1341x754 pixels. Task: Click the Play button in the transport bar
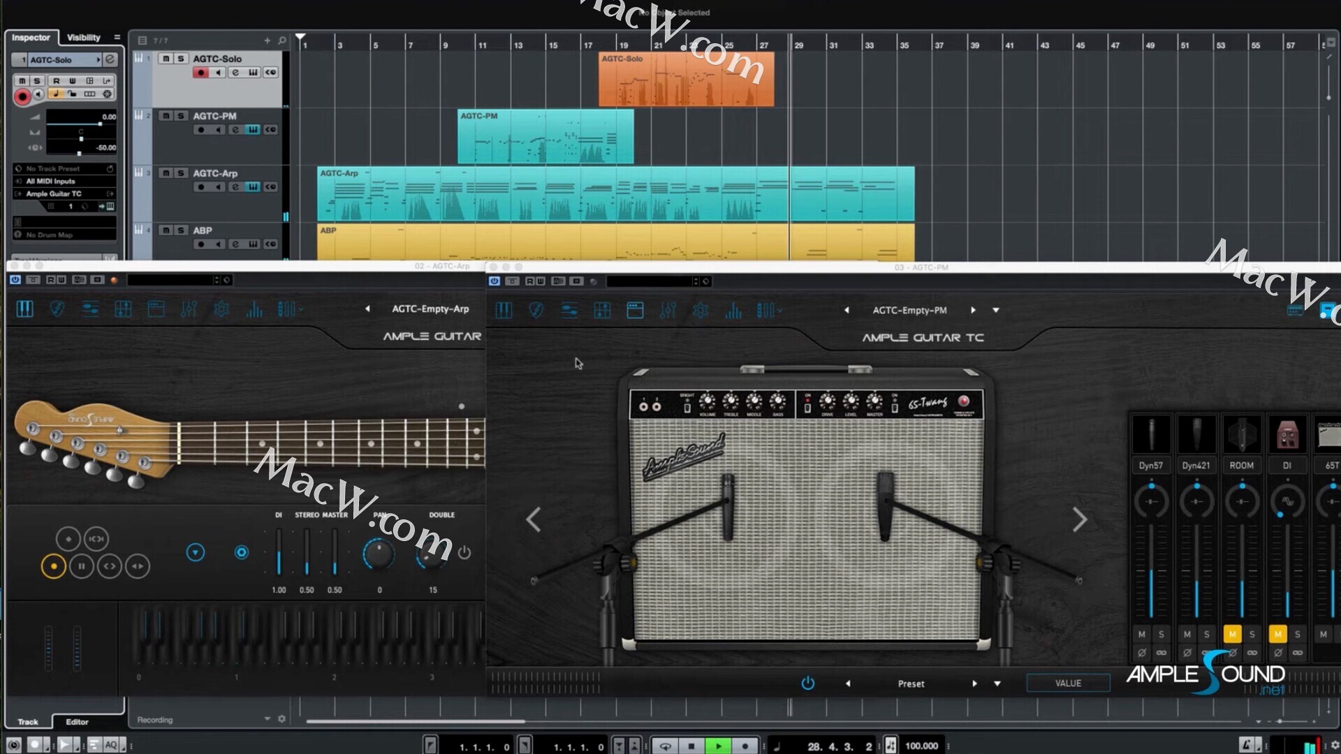tap(718, 746)
